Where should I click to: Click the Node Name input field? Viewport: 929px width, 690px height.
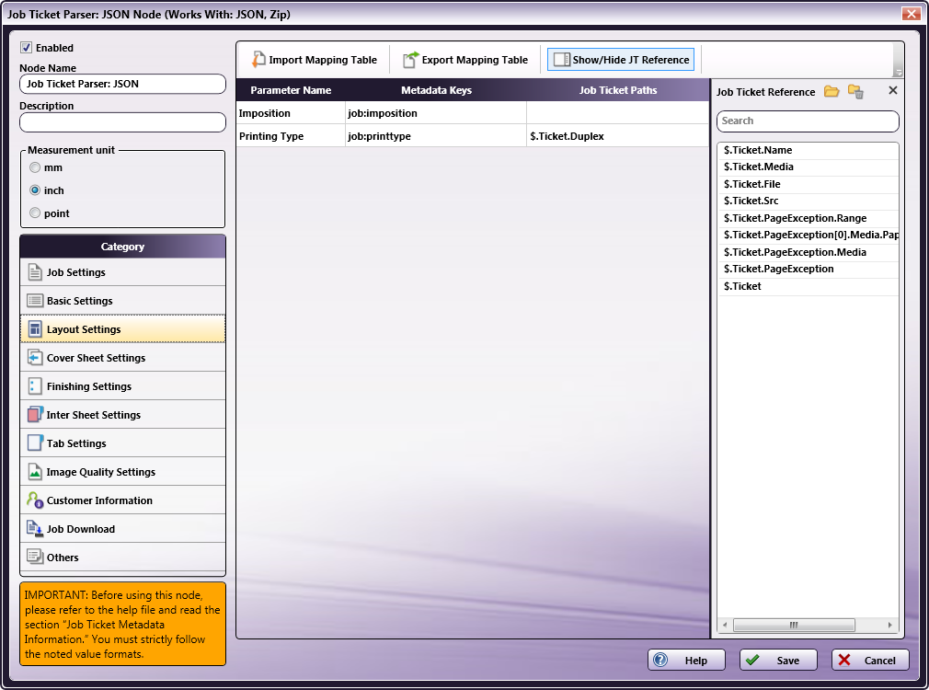pyautogui.click(x=122, y=84)
